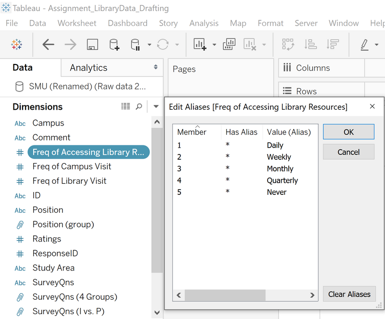Click the Add New Data Source icon
This screenshot has width=385, height=319.
coord(115,45)
